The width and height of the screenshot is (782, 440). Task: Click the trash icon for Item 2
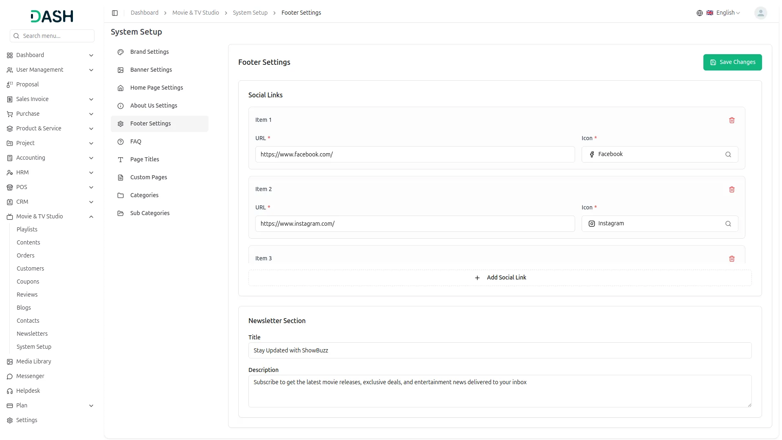731,189
